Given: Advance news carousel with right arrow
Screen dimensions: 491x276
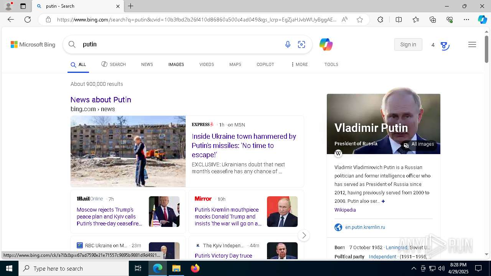Looking at the screenshot, I should coord(304,235).
